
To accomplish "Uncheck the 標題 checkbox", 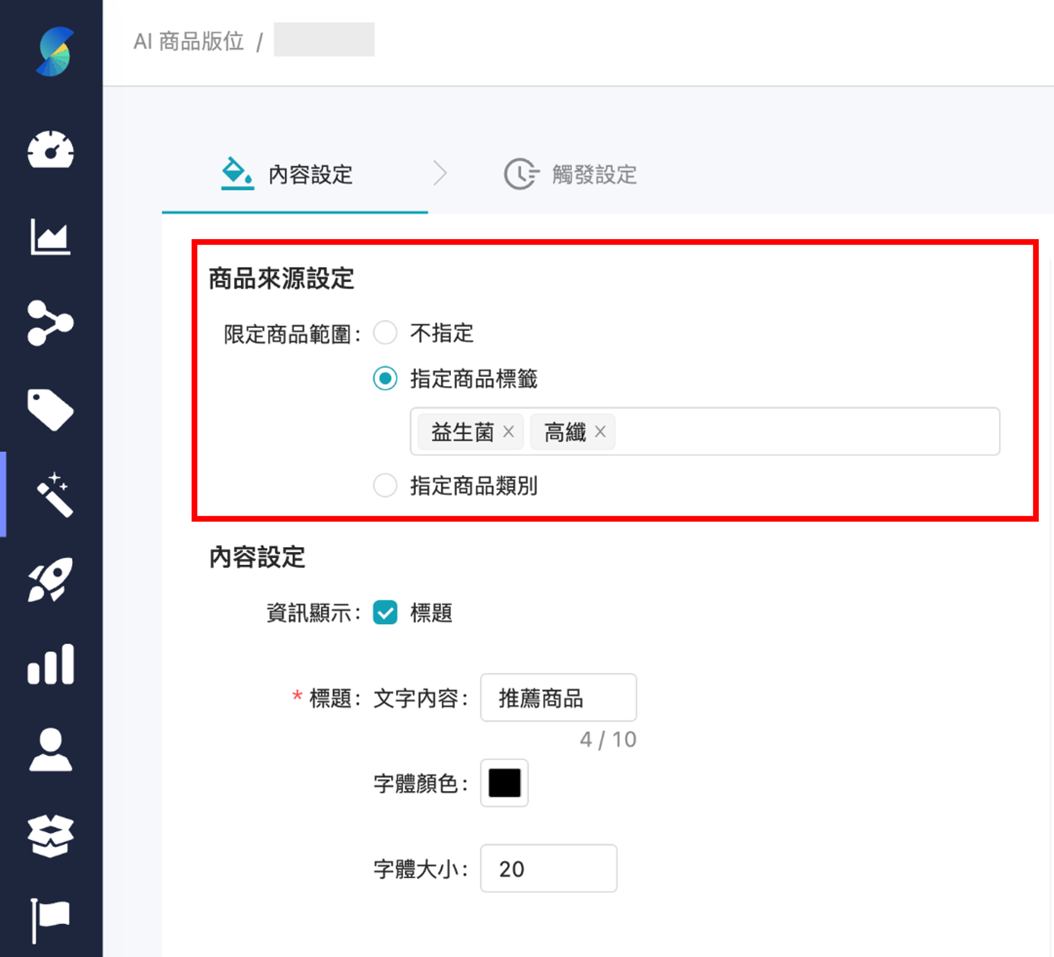I will [x=385, y=613].
